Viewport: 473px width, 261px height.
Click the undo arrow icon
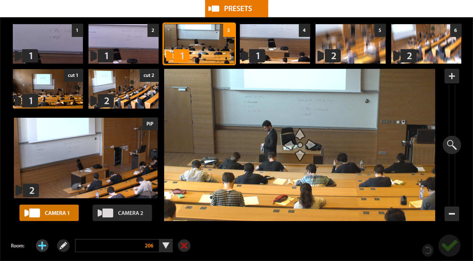pos(428,250)
